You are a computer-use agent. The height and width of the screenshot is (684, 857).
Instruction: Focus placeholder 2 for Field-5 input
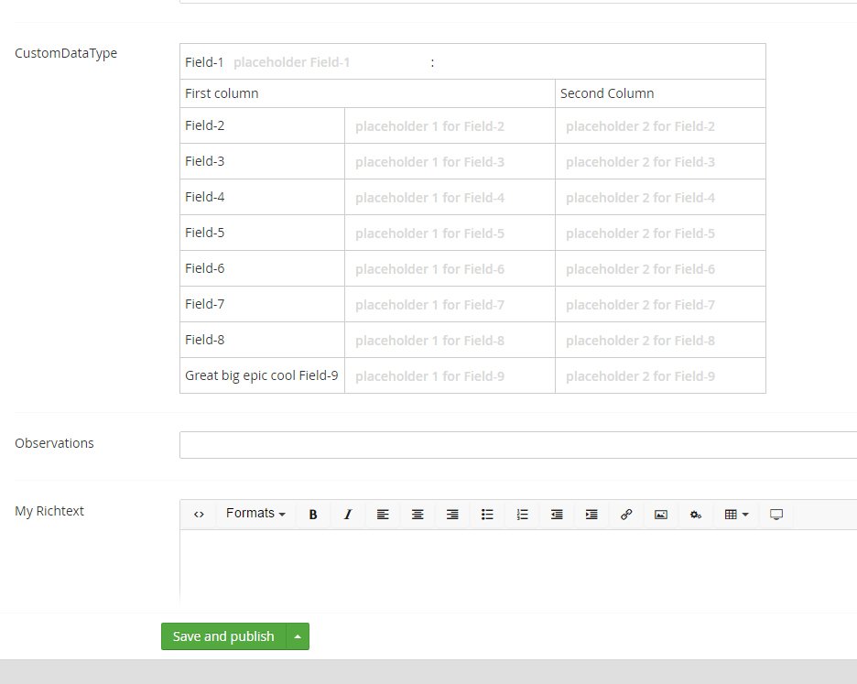click(660, 233)
